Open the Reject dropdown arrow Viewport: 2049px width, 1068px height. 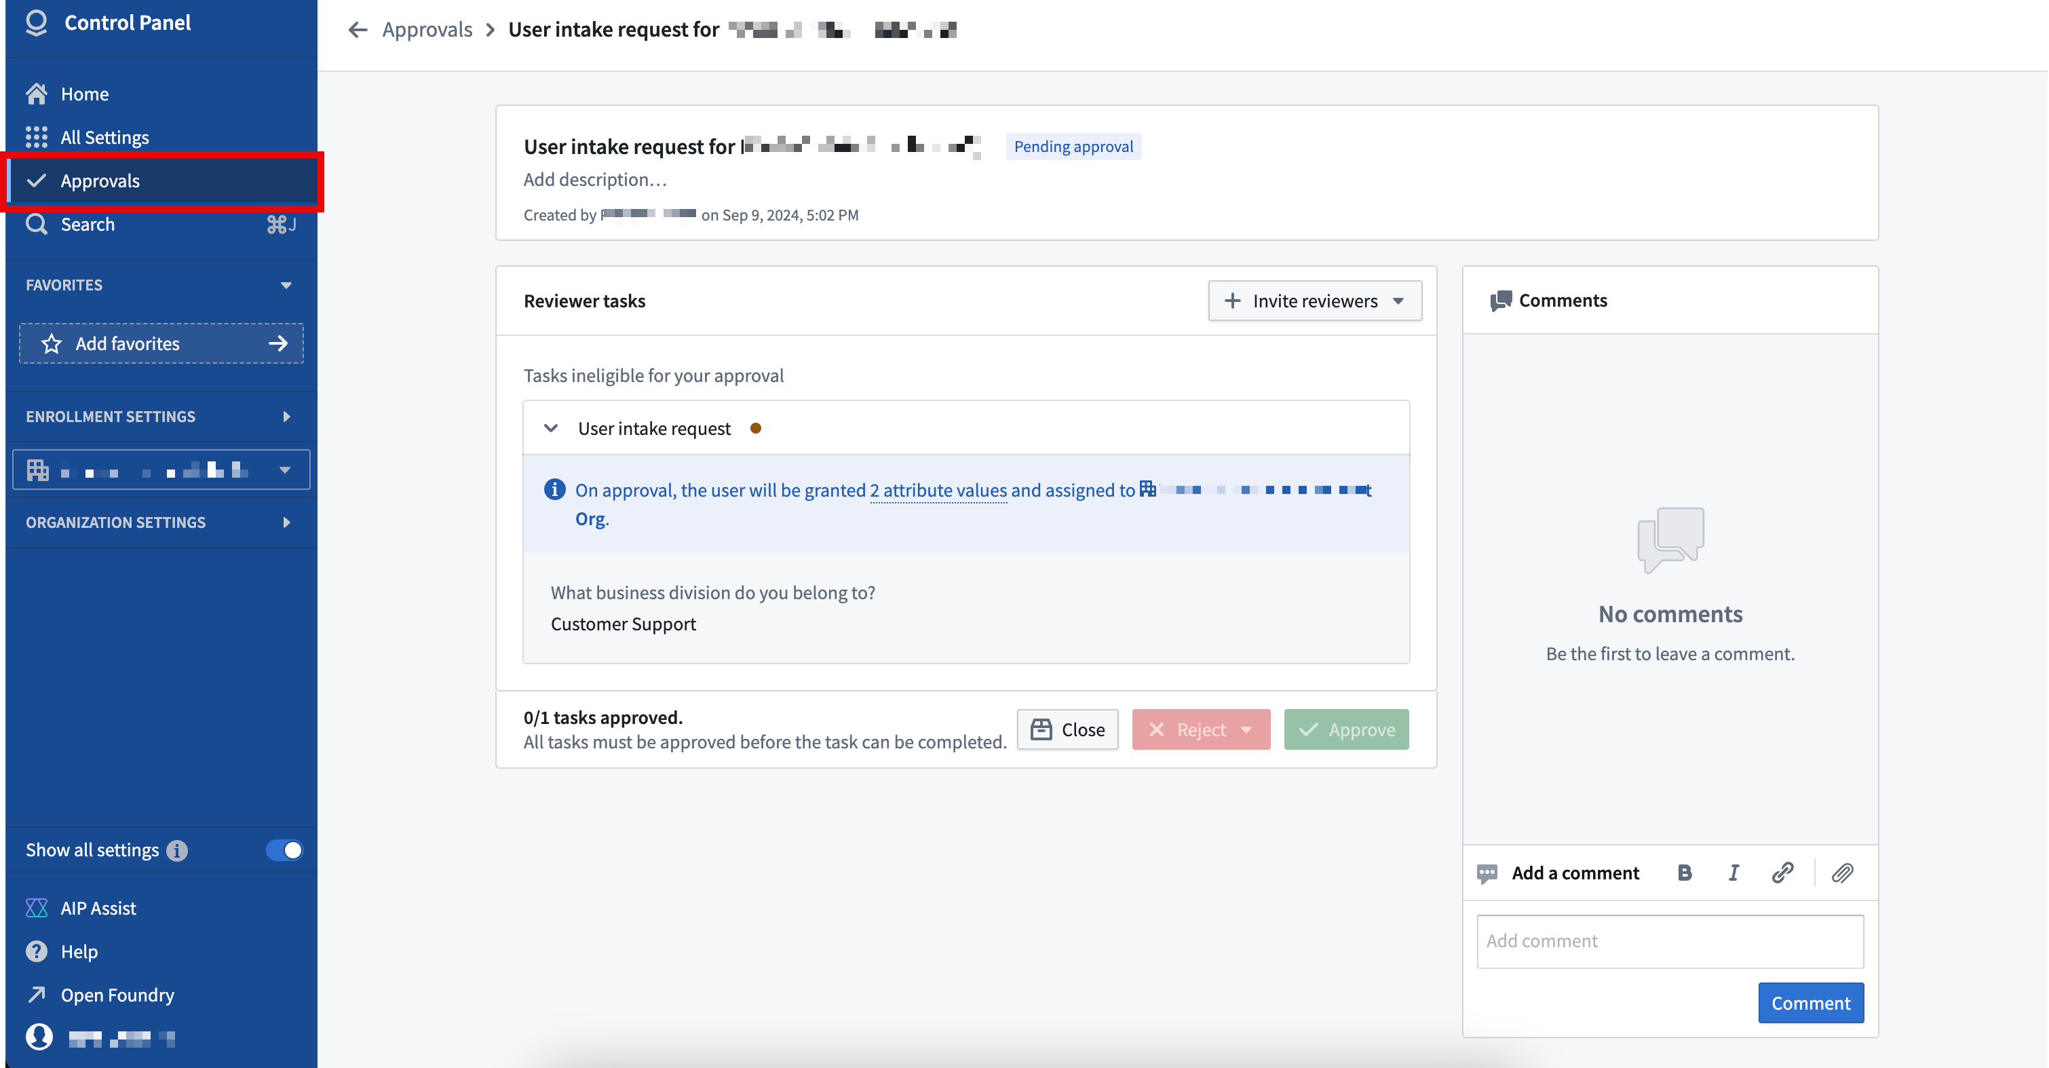pyautogui.click(x=1247, y=729)
